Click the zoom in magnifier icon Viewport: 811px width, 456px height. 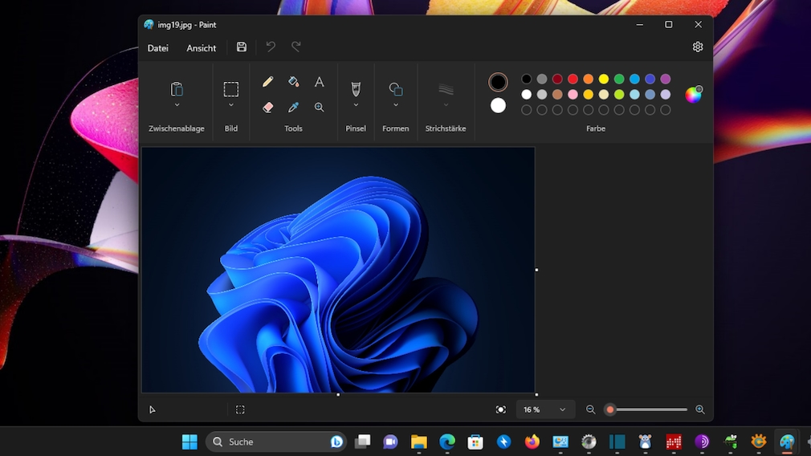pos(700,409)
